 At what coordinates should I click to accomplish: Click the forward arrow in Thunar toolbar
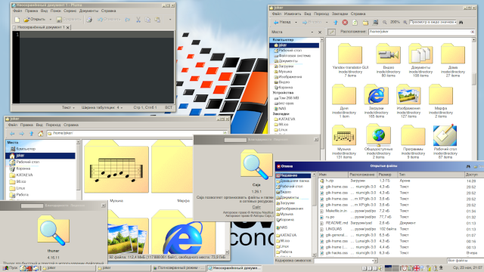coord(22,134)
